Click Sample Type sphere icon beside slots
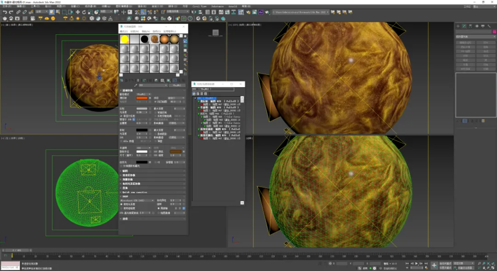Screen dimensions: 497x271 185,36
